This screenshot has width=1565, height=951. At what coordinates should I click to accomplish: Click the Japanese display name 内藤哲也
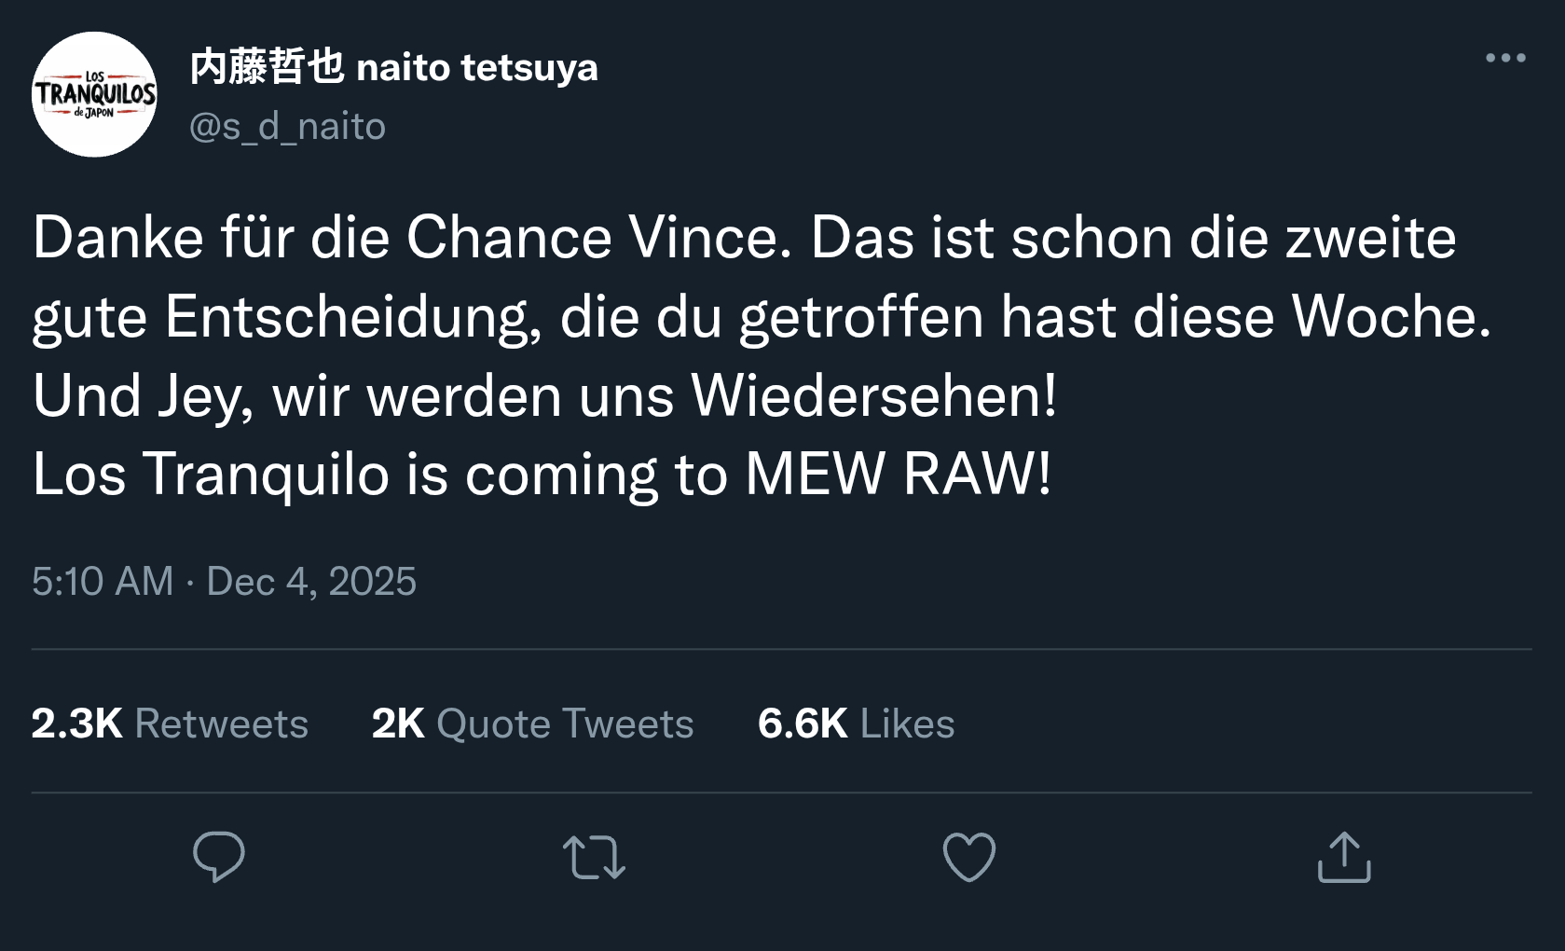coord(267,67)
